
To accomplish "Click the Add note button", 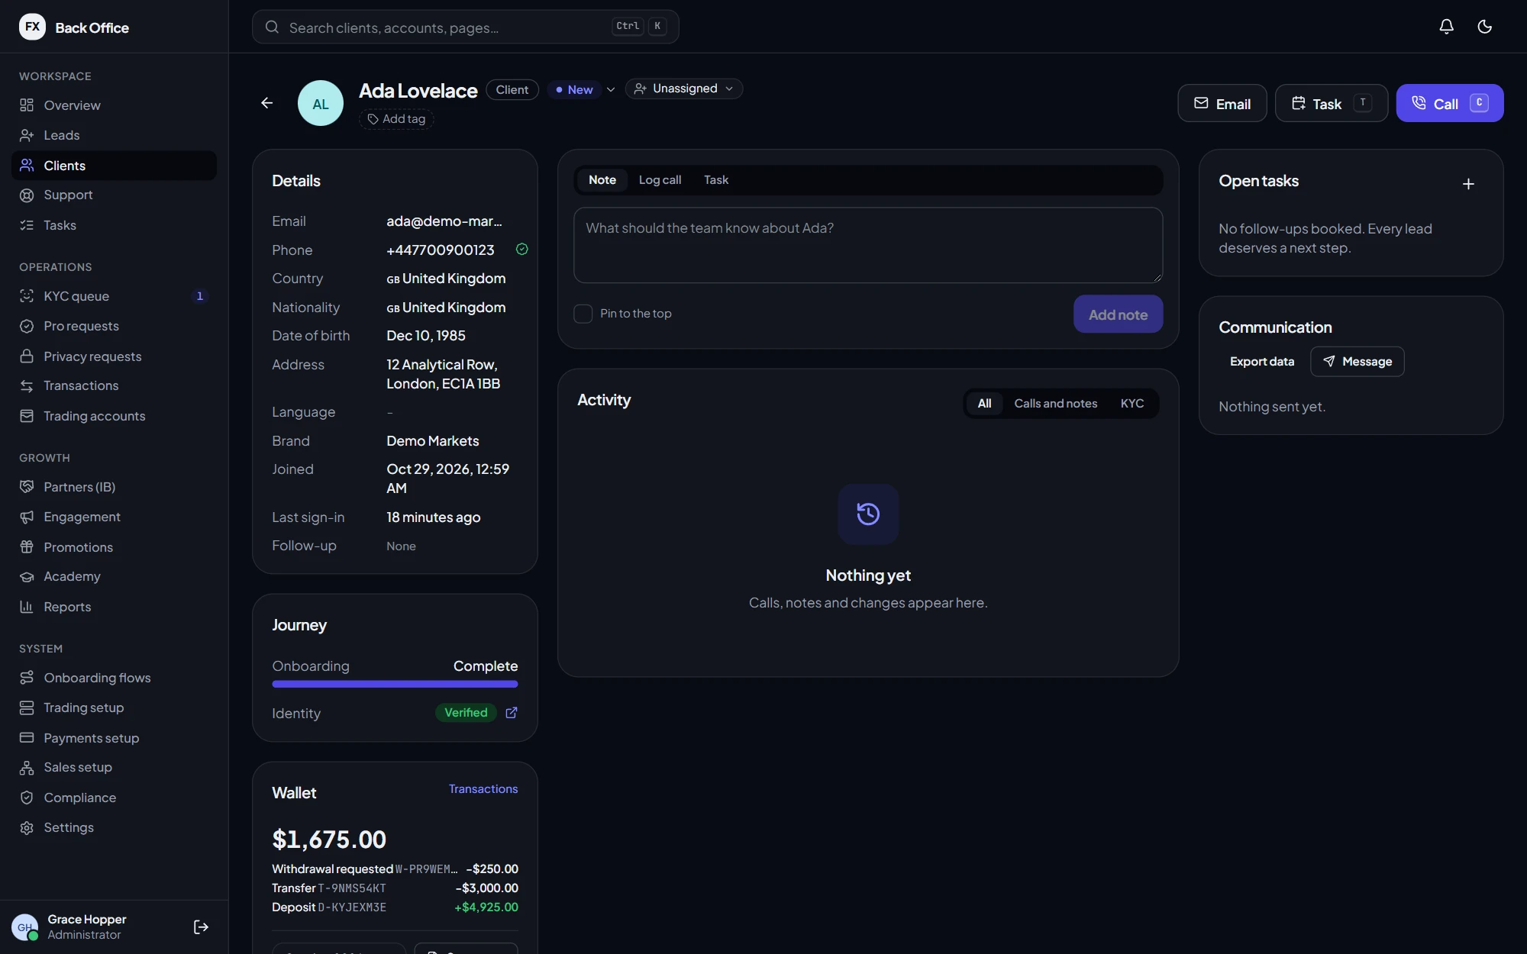I will tap(1118, 314).
